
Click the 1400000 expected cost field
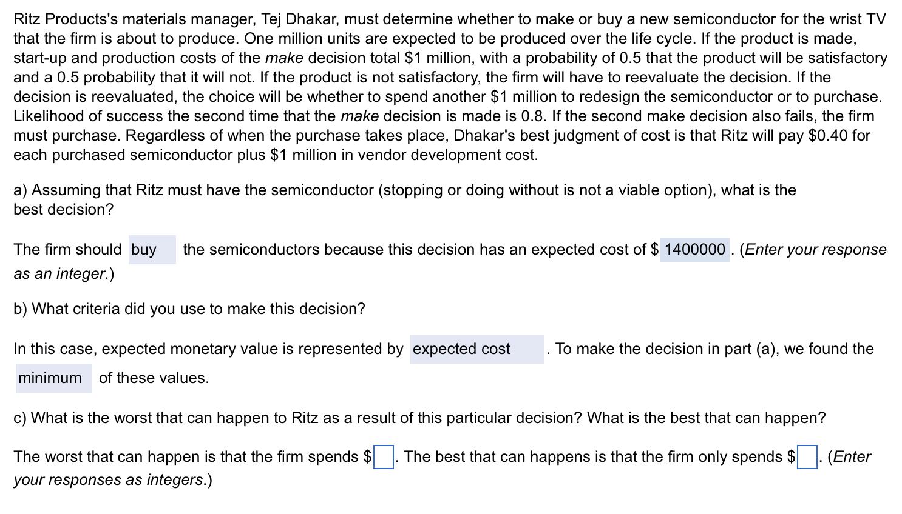tap(694, 250)
